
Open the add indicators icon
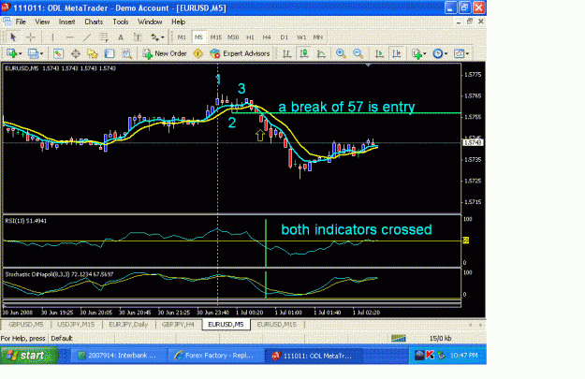[417, 53]
